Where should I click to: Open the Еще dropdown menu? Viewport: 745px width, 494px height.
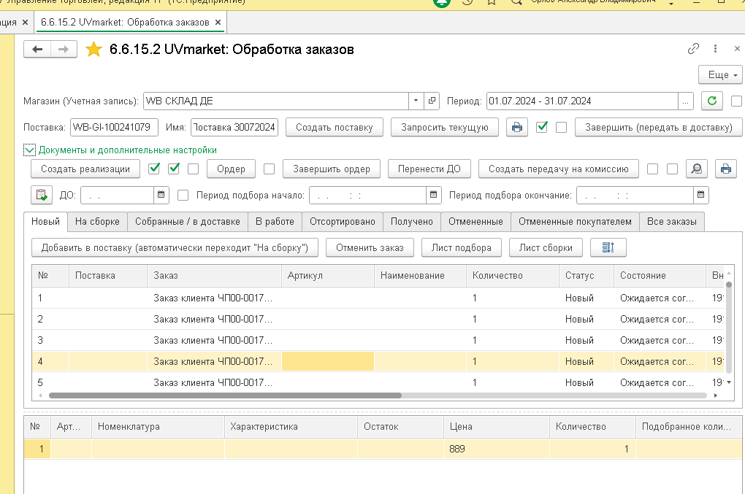[x=720, y=74]
